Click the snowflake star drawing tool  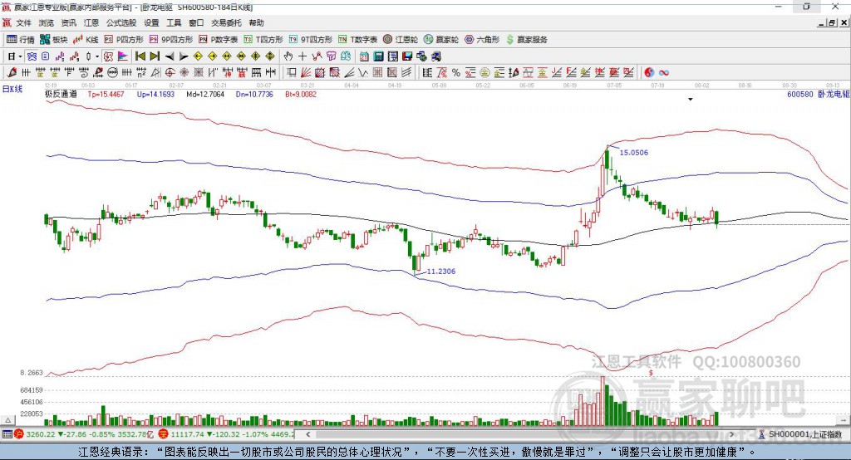[184, 72]
